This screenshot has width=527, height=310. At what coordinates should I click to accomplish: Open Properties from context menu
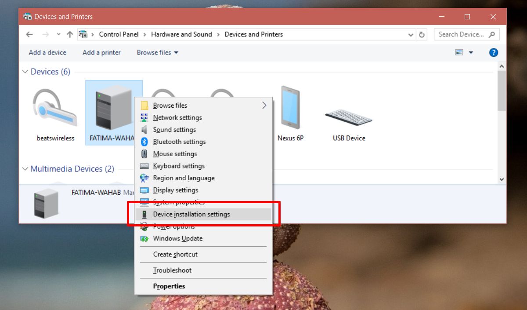pos(203,286)
